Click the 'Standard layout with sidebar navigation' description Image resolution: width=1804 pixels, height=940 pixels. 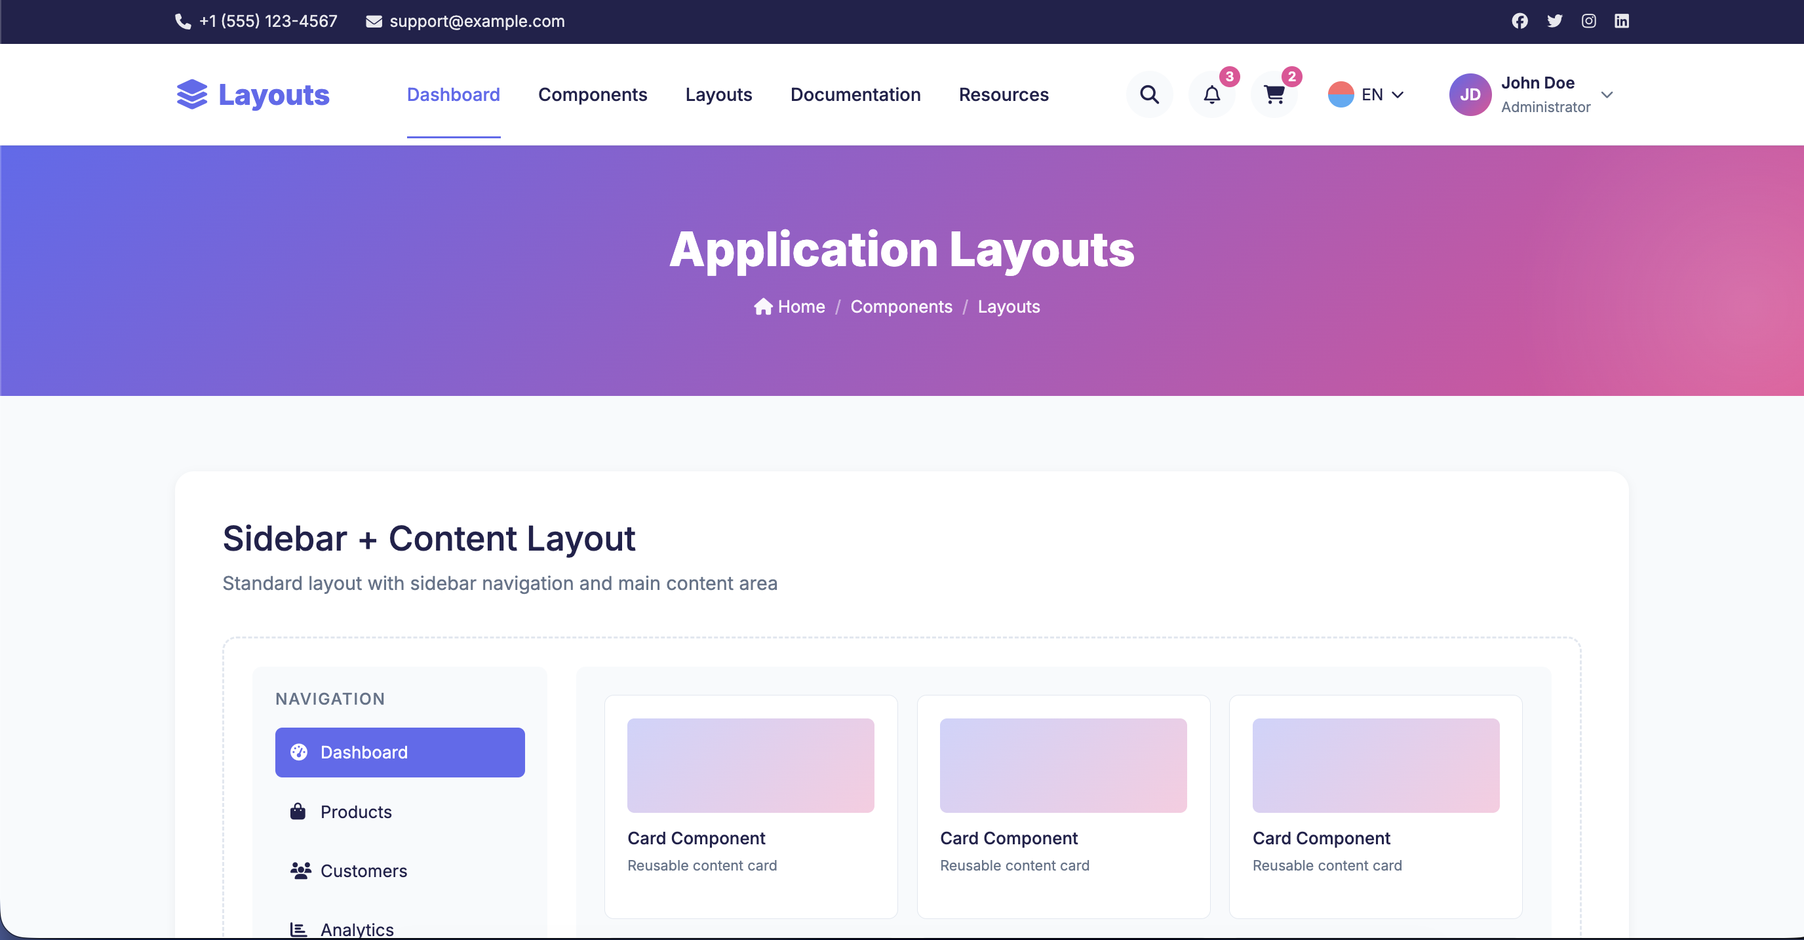coord(500,583)
